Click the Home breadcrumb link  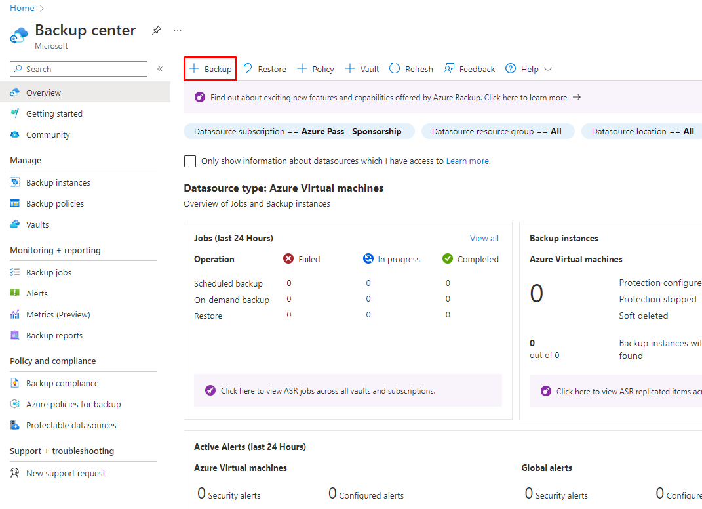click(x=22, y=8)
